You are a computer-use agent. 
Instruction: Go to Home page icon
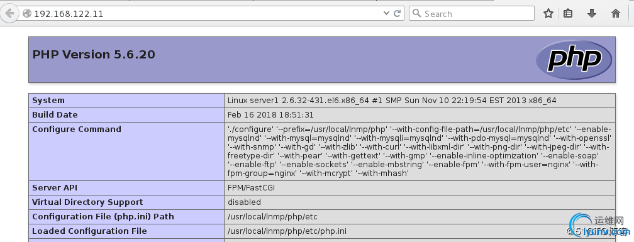pyautogui.click(x=616, y=14)
